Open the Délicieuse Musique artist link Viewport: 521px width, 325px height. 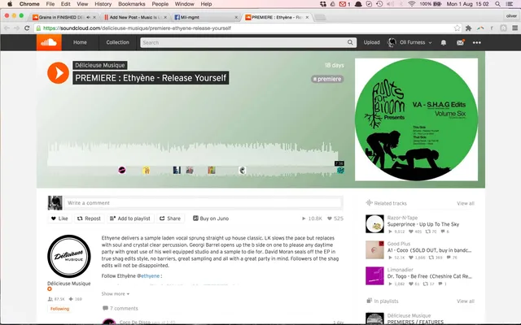(x=99, y=65)
